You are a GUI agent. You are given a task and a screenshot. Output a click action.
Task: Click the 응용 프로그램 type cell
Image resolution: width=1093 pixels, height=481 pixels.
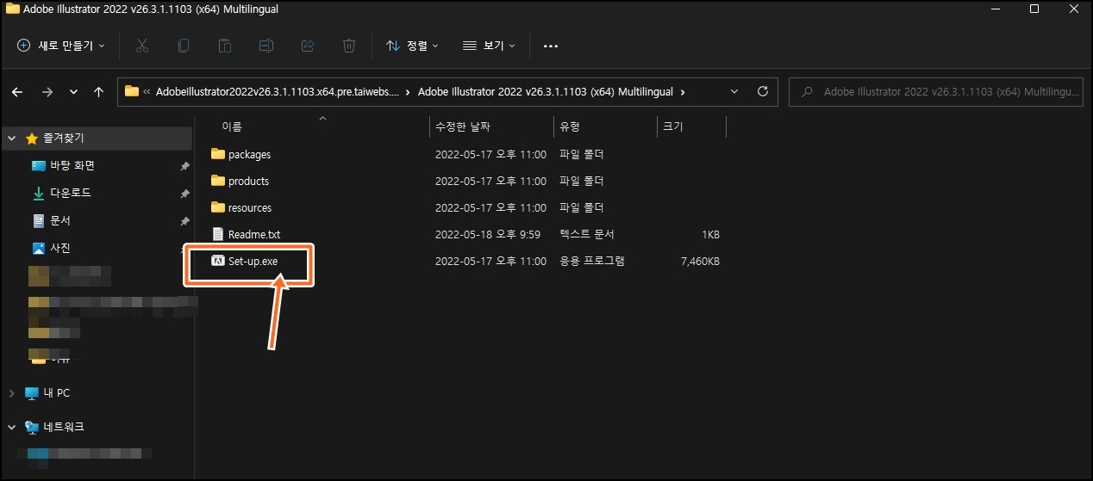[592, 262]
